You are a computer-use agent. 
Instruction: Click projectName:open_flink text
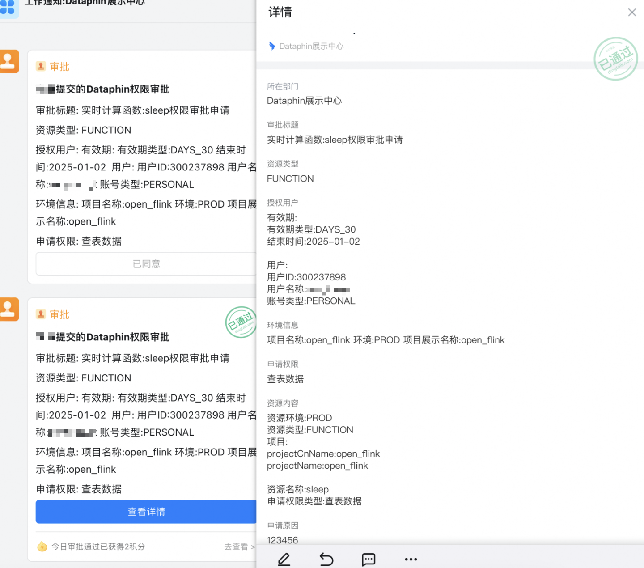click(x=318, y=466)
